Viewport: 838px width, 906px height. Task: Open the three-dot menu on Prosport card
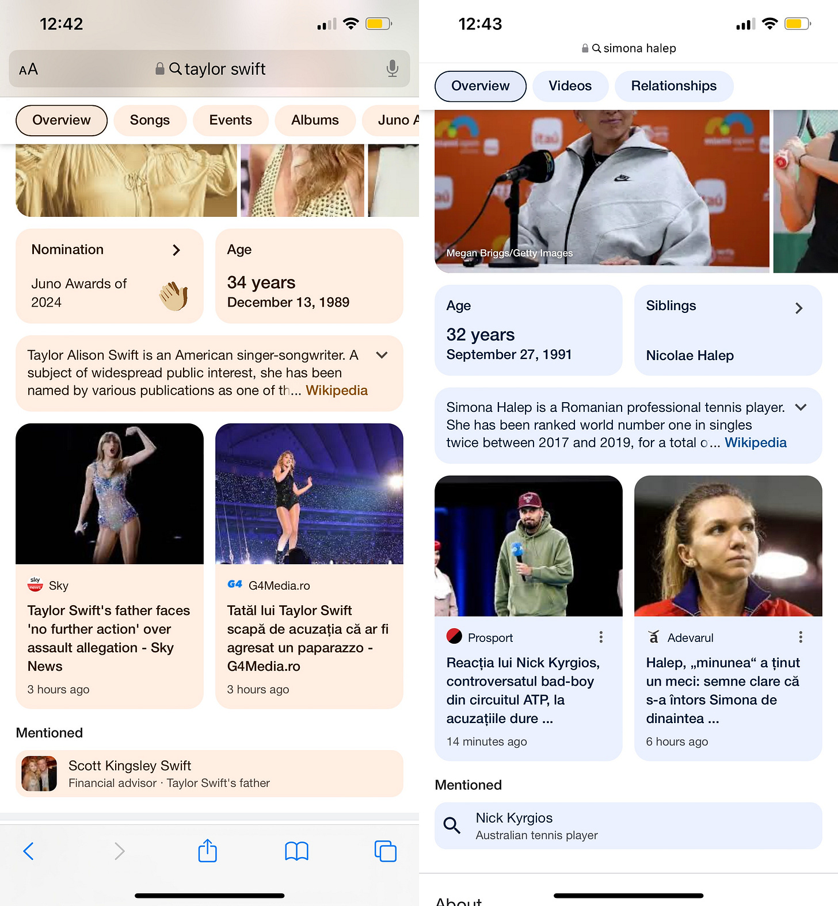601,637
